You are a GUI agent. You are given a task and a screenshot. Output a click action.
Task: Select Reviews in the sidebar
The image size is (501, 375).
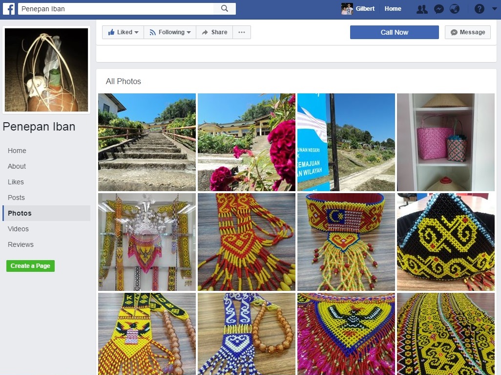[21, 245]
